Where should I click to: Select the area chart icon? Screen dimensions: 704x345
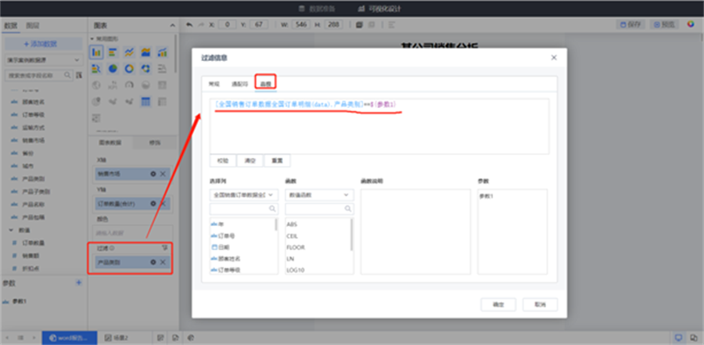point(146,52)
